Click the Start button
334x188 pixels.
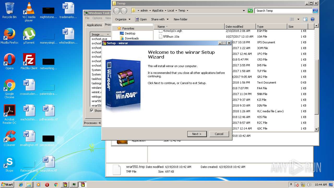click(x=7, y=184)
